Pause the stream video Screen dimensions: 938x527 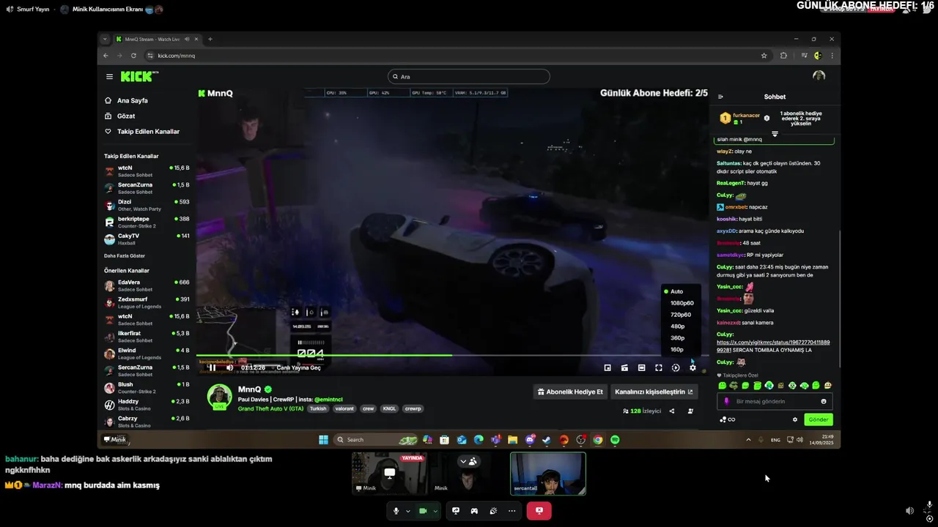point(213,367)
